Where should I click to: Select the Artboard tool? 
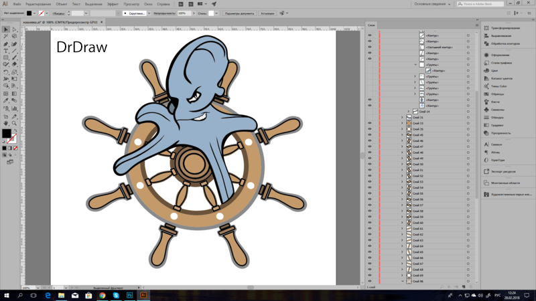click(6, 116)
